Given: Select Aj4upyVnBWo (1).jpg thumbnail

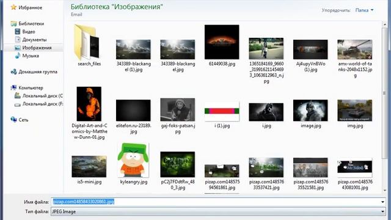Looking at the screenshot, I should tap(310, 50).
